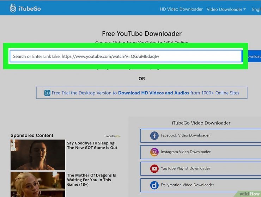Click the Dailymotion icon
The image size is (261, 197).
(154, 185)
